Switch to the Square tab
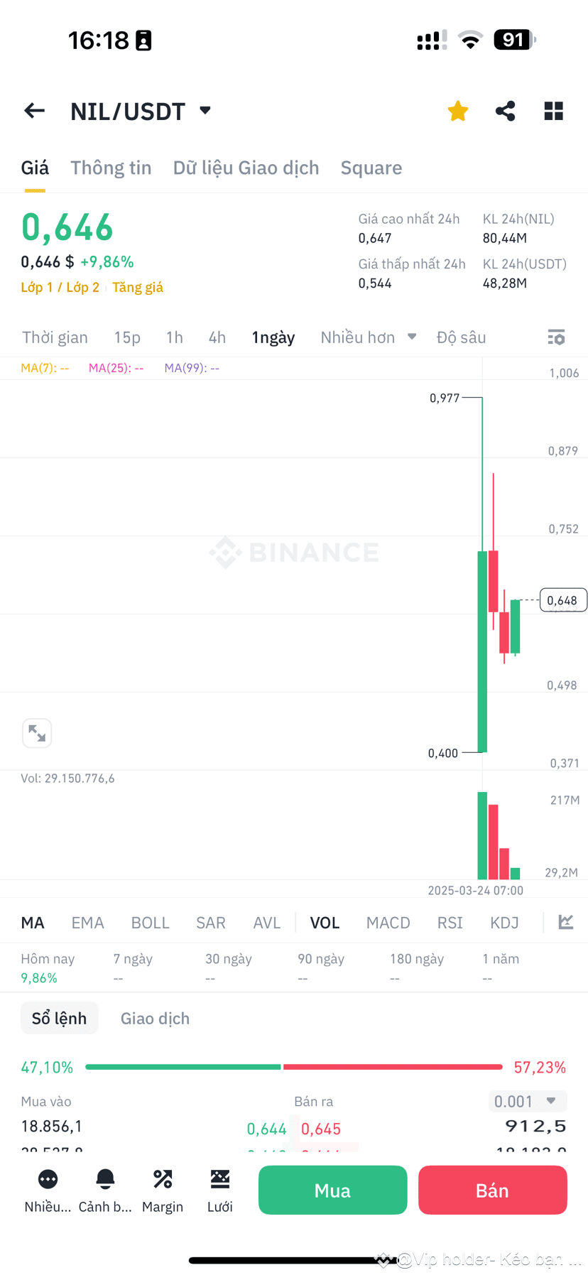This screenshot has height=1275, width=588. [x=371, y=168]
